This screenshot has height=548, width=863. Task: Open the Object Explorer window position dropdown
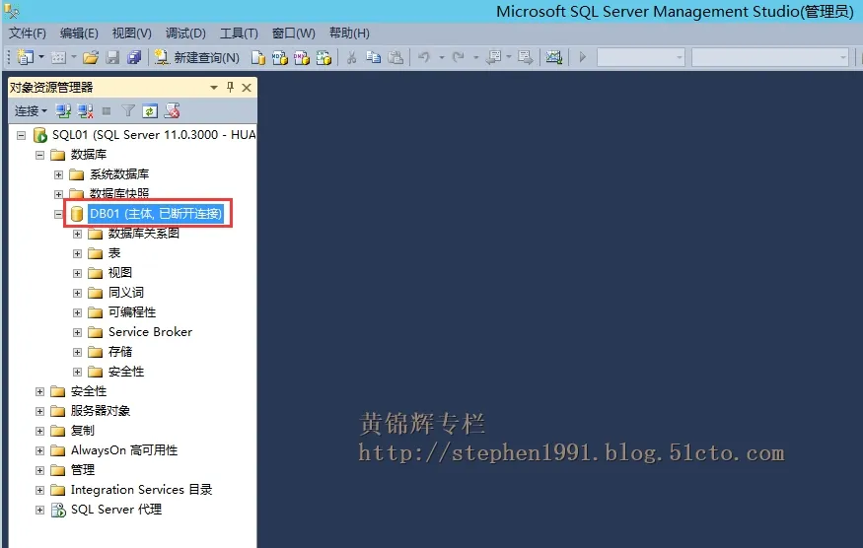tap(214, 88)
